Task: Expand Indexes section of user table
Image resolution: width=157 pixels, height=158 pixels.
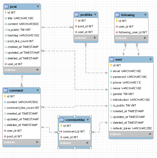Action: (x=150, y=134)
